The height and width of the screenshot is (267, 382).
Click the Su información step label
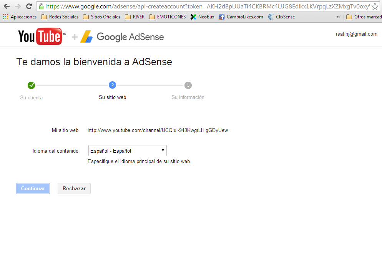click(188, 97)
